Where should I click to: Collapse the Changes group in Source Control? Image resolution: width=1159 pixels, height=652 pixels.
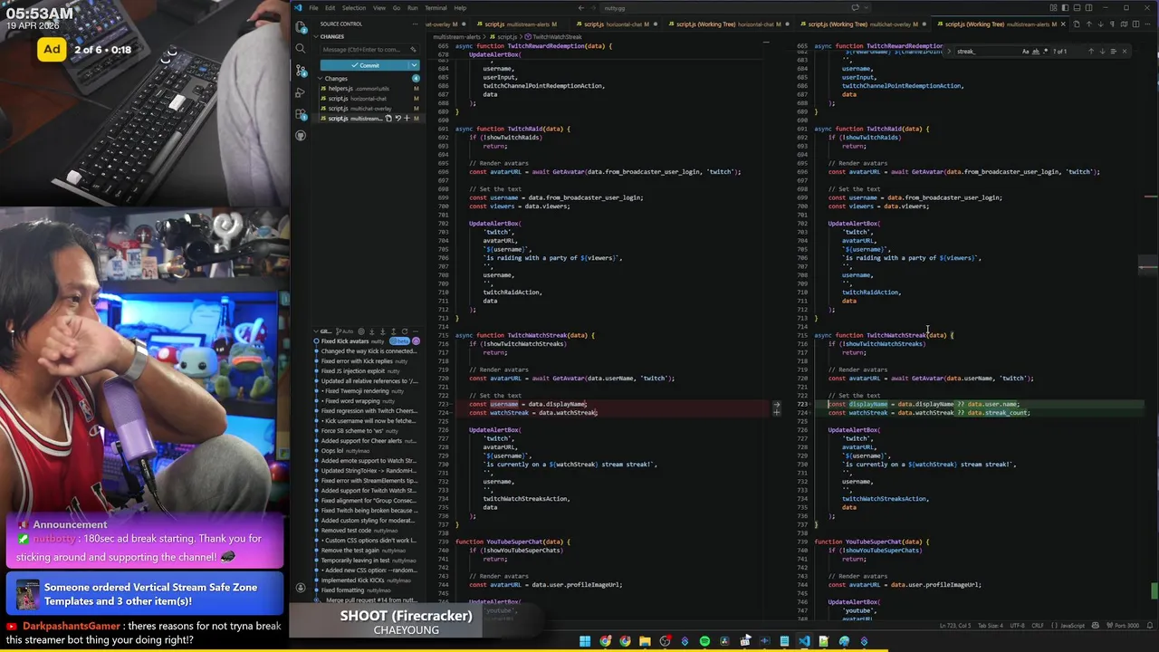coord(368,79)
